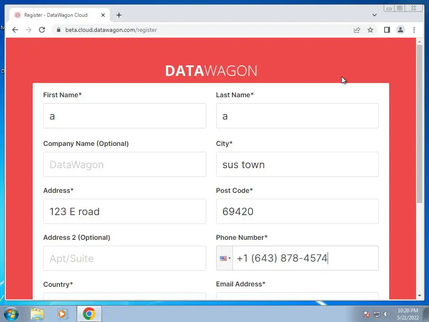Select the Register - DataWagon Cloud tab
Viewport: 429px width, 322px height.
[x=59, y=15]
